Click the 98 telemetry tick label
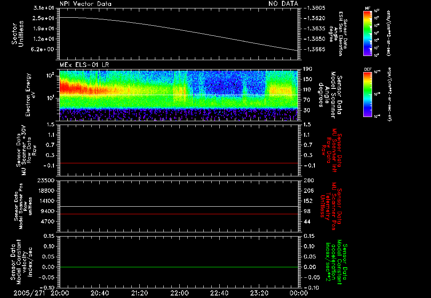This screenshot has height=298, width=431. pyautogui.click(x=307, y=211)
